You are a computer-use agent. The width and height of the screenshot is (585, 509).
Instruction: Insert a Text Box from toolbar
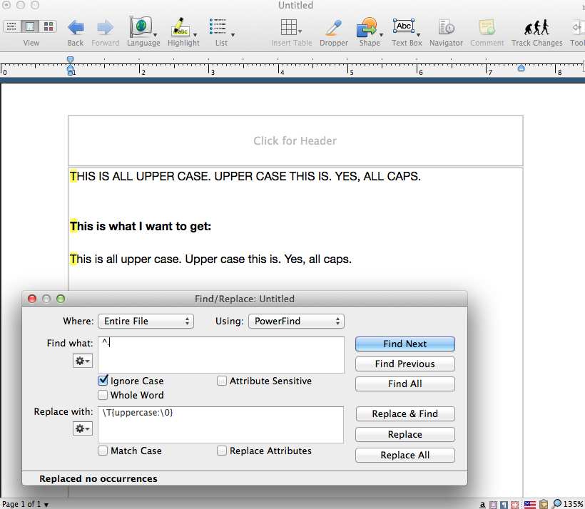click(x=405, y=28)
